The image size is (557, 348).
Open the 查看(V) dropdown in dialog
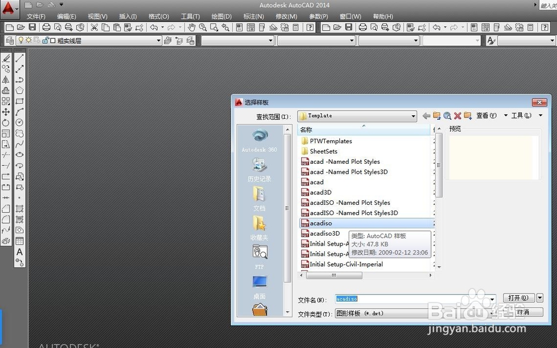[492, 116]
